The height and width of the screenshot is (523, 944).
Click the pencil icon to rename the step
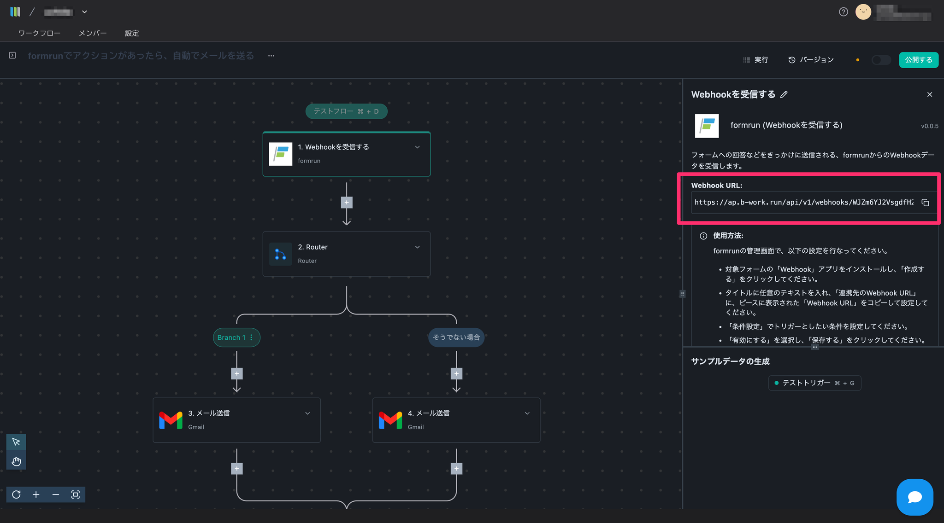[x=784, y=94]
